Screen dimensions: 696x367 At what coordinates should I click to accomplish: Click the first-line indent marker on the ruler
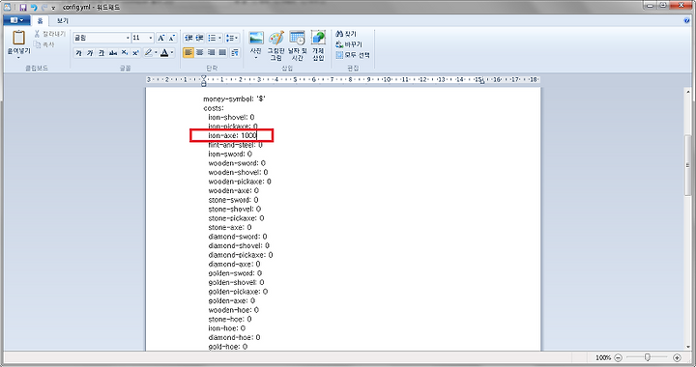click(x=203, y=77)
